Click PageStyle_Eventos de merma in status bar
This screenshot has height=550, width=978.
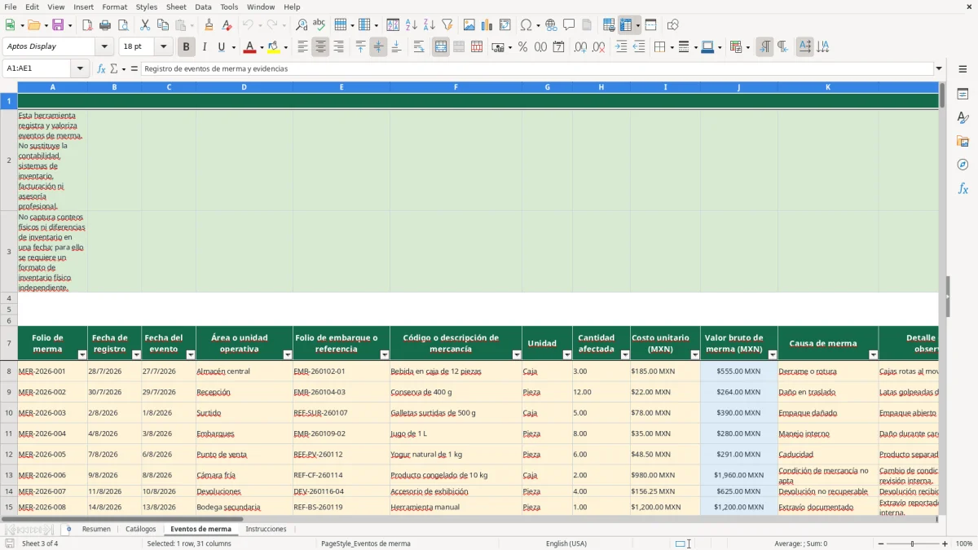click(x=366, y=543)
